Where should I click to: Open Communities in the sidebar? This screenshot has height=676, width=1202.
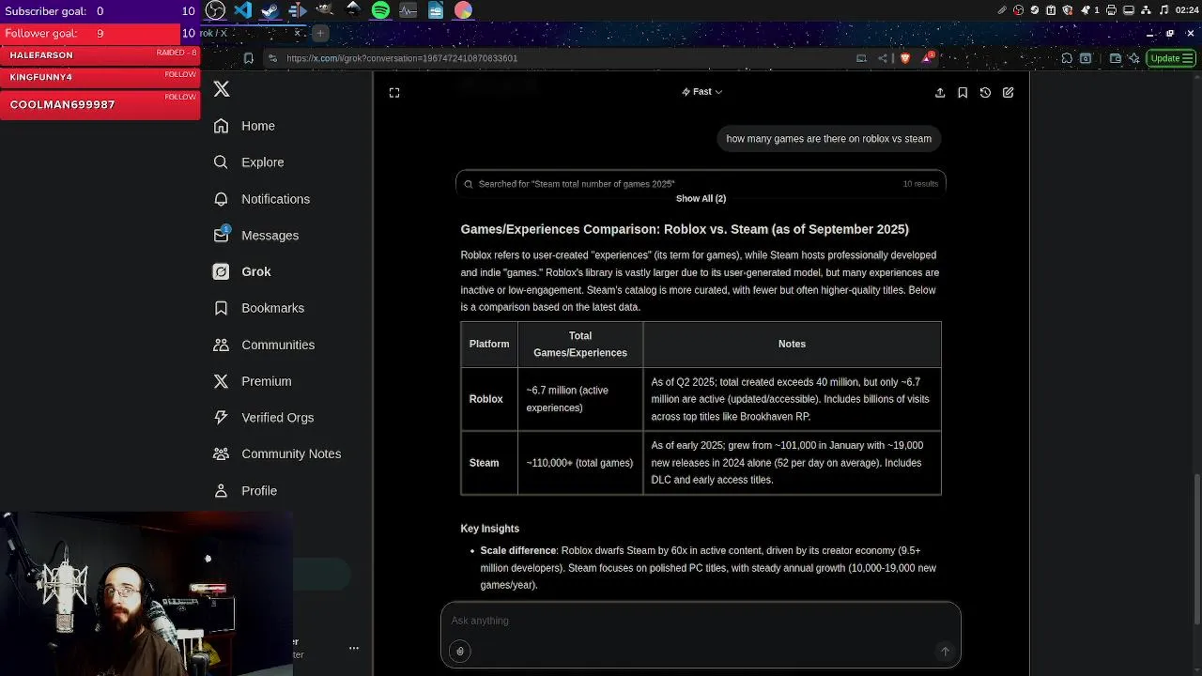264,345
